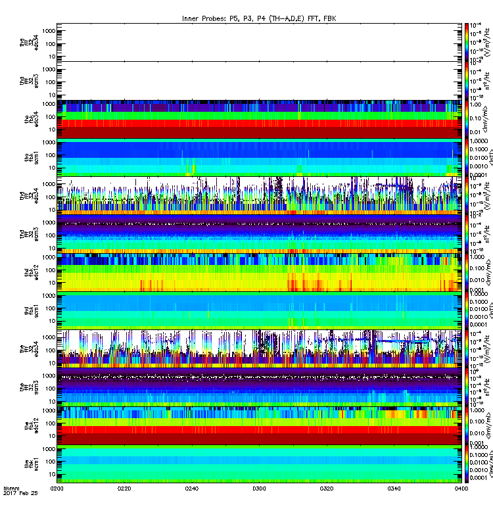Click the "(V/m)²/Hz" unit label of top color bar
This screenshot has height=526, width=493.
click(x=488, y=42)
